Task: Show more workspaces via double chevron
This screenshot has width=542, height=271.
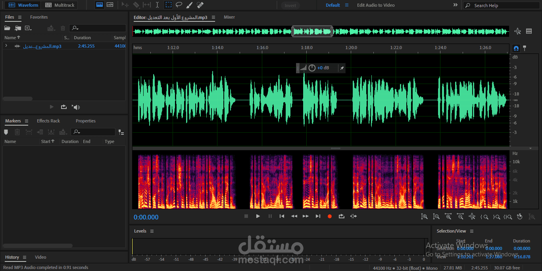Action: [x=455, y=5]
